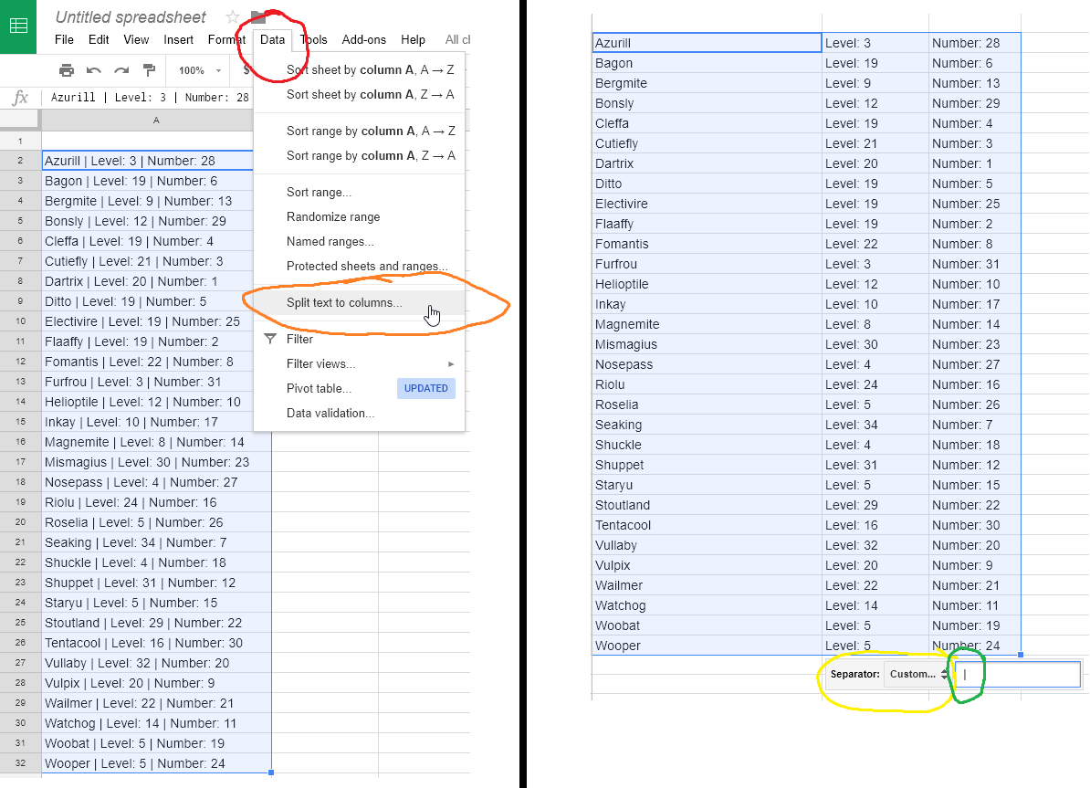This screenshot has width=1090, height=788.
Task: Click 'Number: 31' cell in right sheet
Action: [975, 264]
